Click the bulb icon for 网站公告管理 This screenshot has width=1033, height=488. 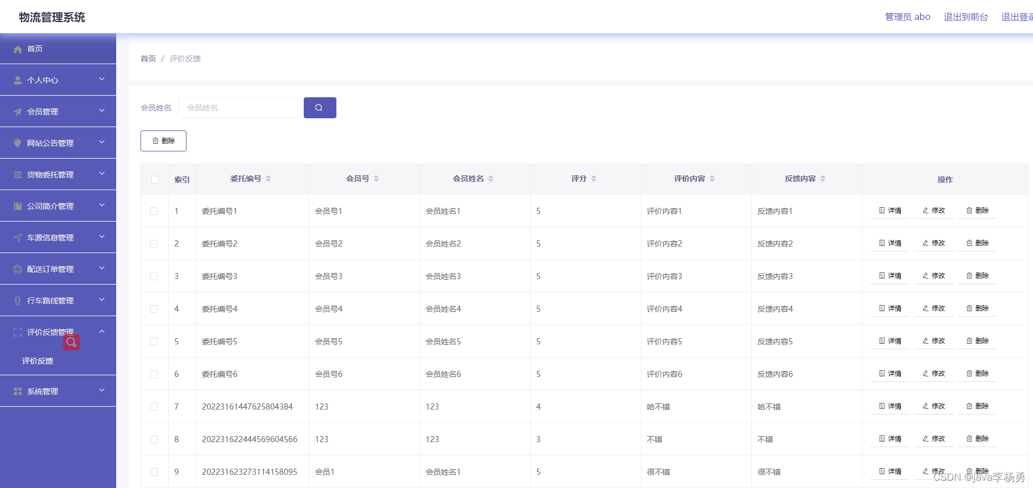(x=18, y=144)
